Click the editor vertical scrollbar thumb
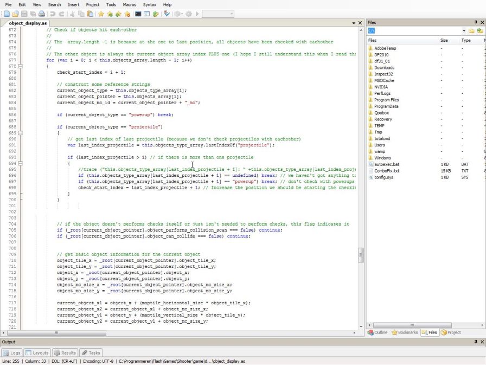 361,254
